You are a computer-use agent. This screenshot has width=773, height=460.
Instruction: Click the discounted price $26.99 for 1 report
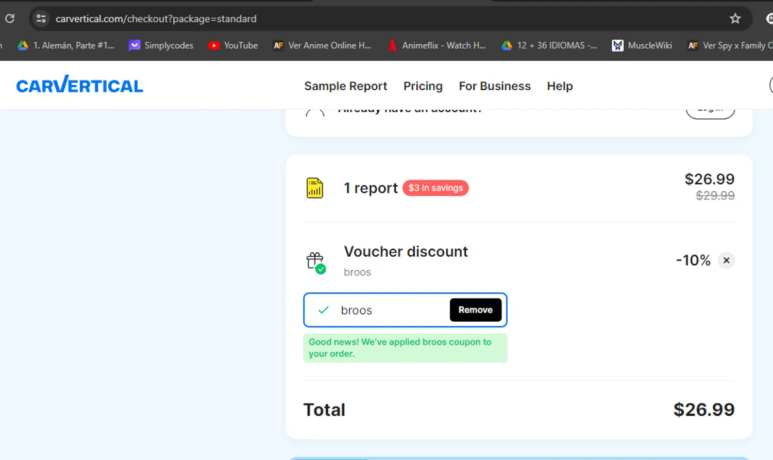(x=709, y=179)
